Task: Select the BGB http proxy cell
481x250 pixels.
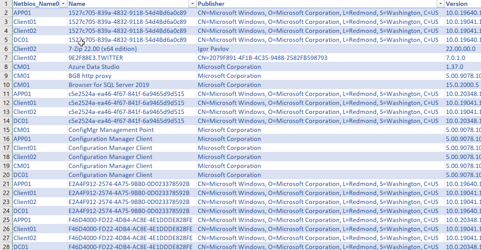Action: 92,76
